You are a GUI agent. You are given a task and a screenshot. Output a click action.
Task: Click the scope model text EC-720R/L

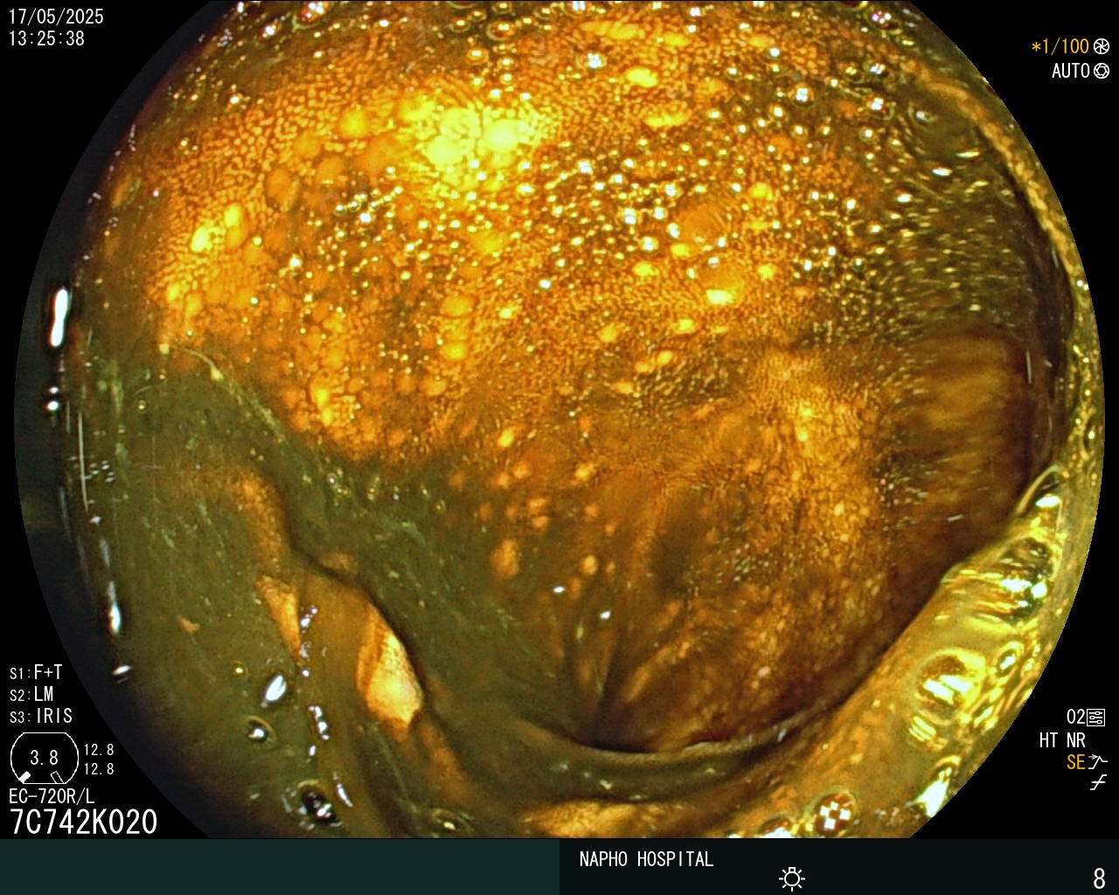click(x=52, y=797)
